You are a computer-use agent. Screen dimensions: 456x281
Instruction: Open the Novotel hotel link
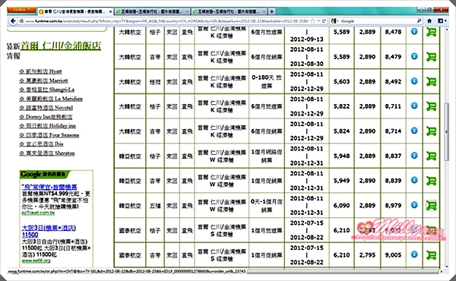[x=46, y=108]
